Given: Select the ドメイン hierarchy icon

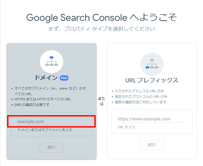Looking at the screenshot, I should pyautogui.click(x=52, y=62).
